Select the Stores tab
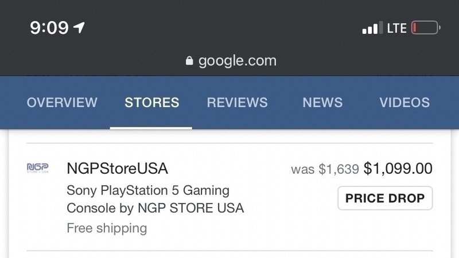The height and width of the screenshot is (258, 459). [x=152, y=103]
